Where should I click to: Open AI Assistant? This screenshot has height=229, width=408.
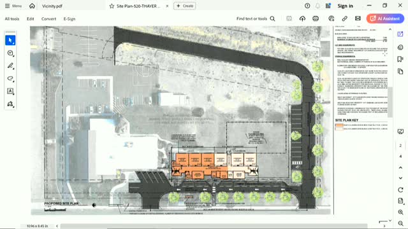pos(385,18)
